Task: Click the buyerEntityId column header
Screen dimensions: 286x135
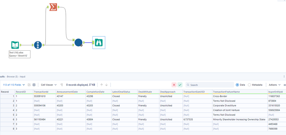Action: pos(277,92)
